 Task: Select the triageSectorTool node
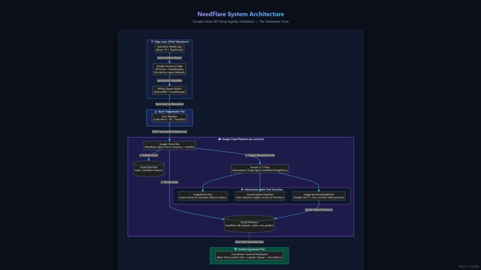point(203,196)
